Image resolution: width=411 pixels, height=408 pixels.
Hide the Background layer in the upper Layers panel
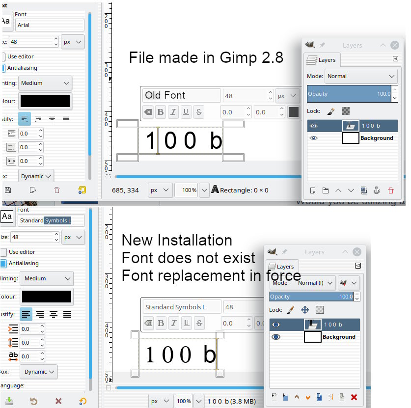(x=313, y=138)
